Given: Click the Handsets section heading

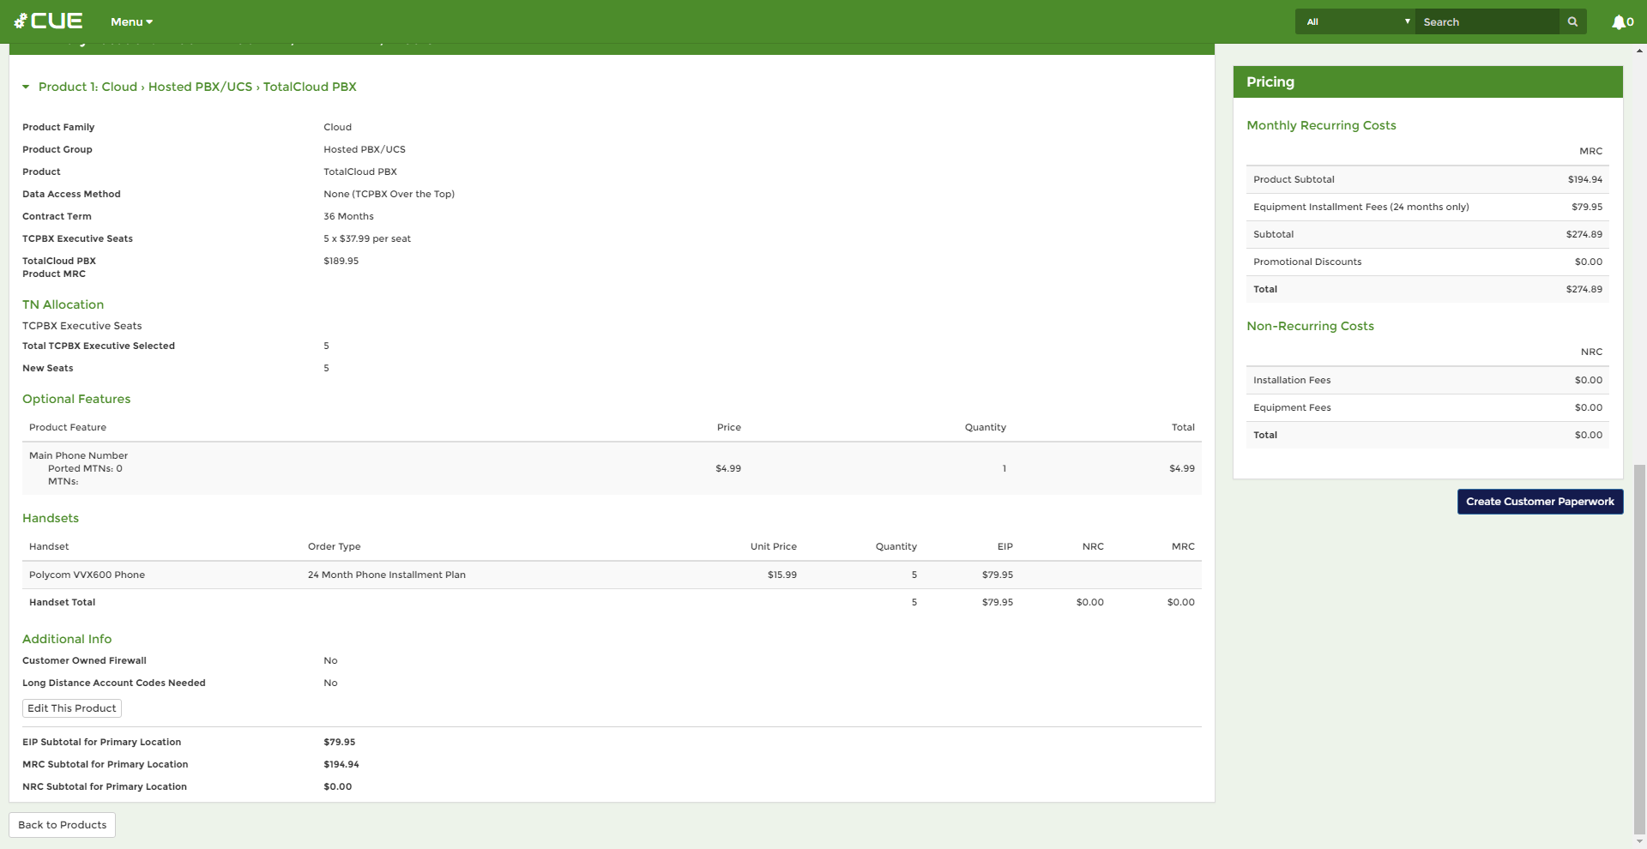Looking at the screenshot, I should [x=51, y=518].
